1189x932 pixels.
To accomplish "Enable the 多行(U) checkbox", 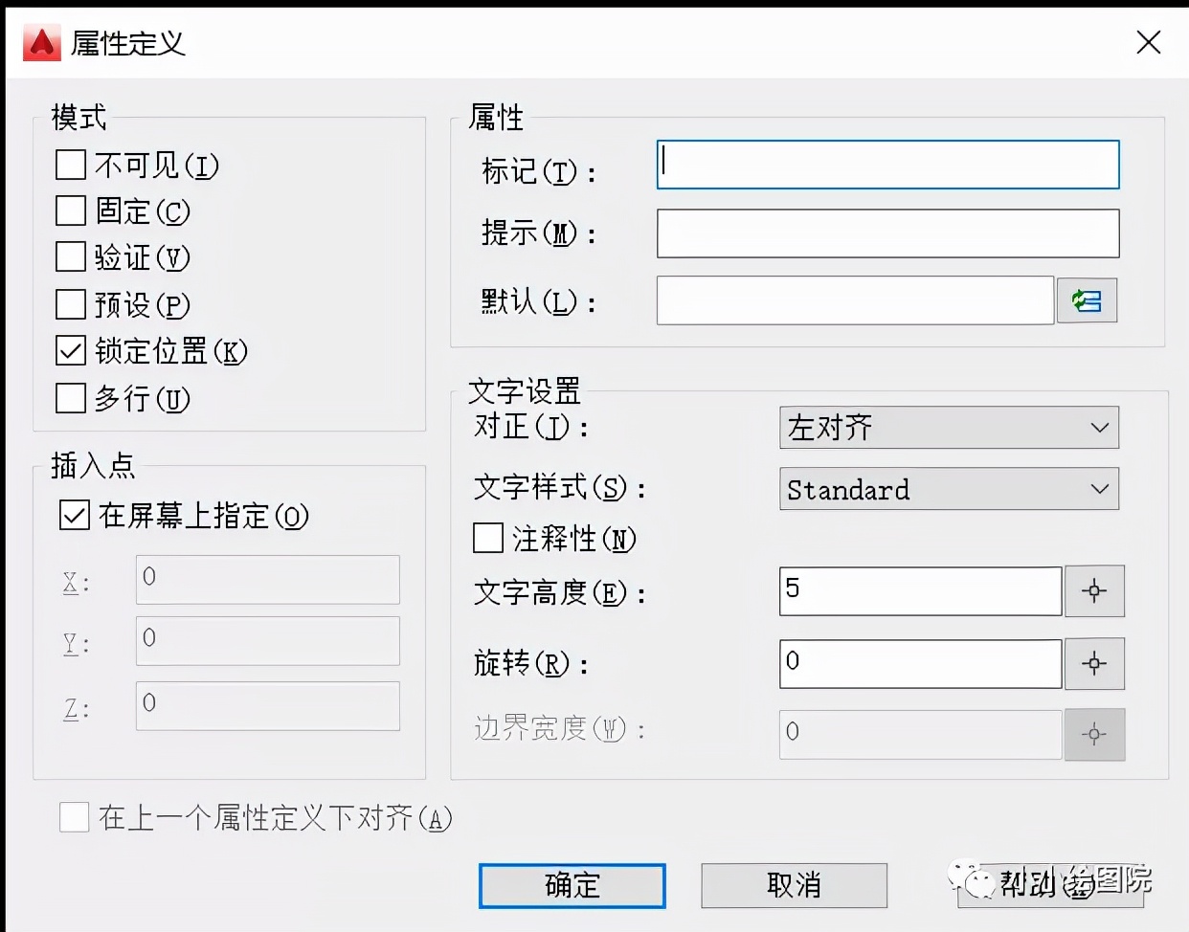I will (71, 397).
